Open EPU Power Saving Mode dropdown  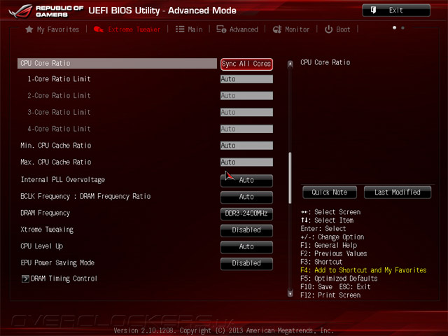click(x=246, y=263)
